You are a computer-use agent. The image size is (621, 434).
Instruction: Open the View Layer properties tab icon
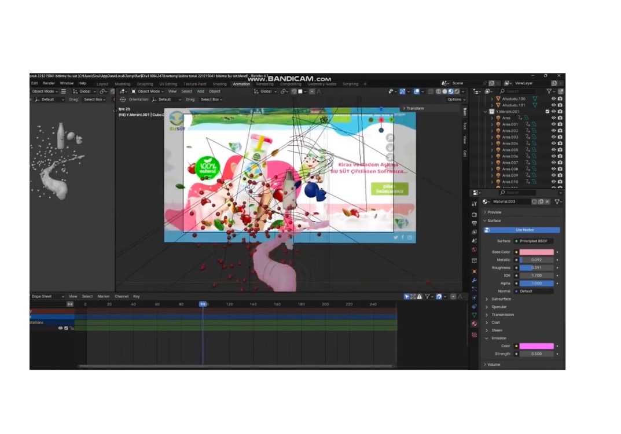tap(474, 232)
